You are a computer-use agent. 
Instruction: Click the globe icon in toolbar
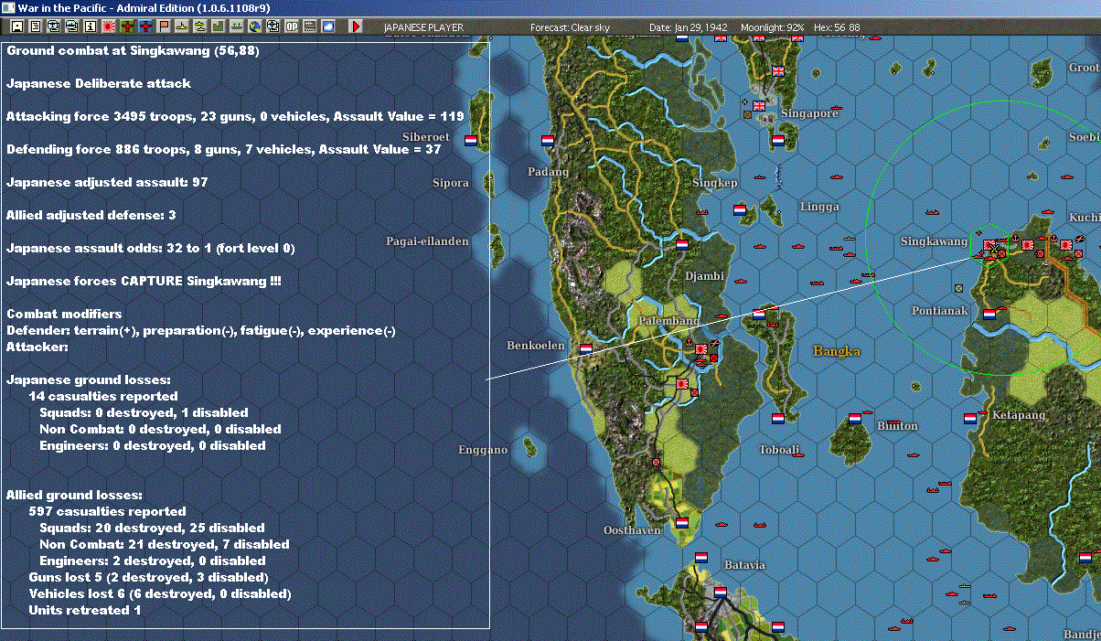(254, 27)
